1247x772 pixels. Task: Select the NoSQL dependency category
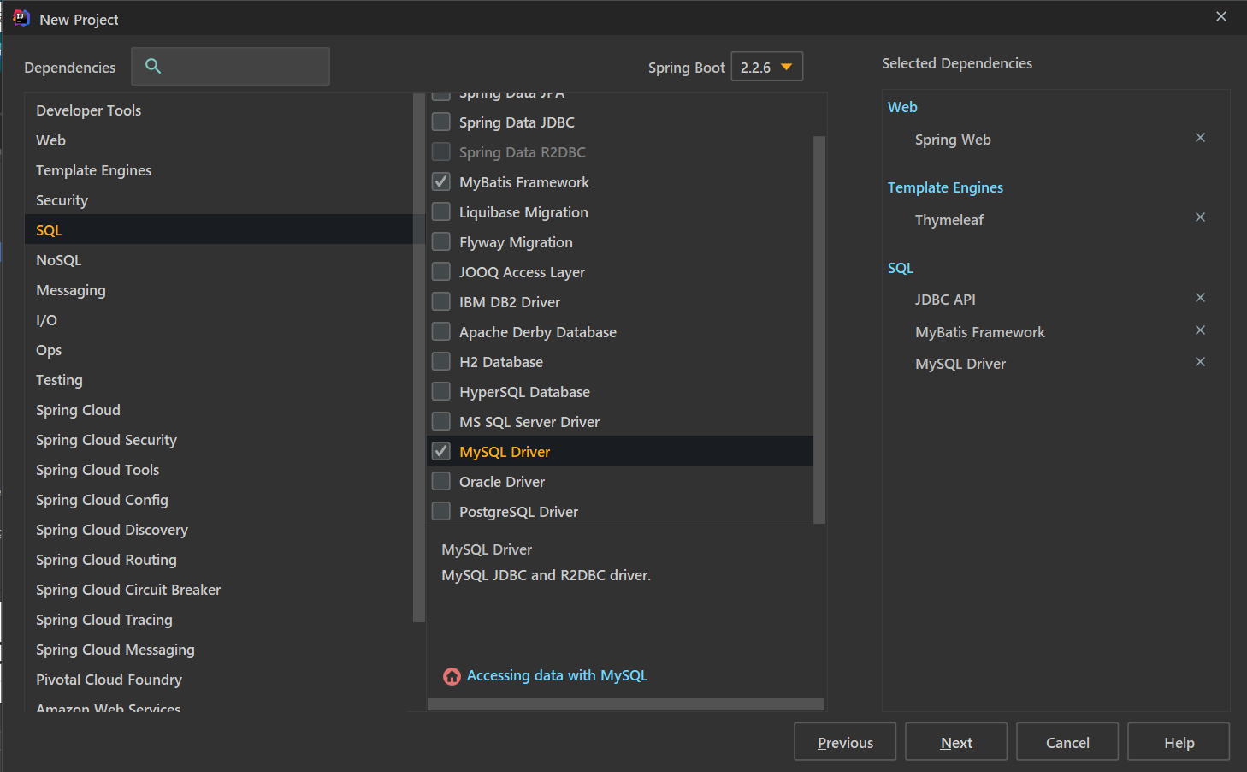pyautogui.click(x=59, y=260)
